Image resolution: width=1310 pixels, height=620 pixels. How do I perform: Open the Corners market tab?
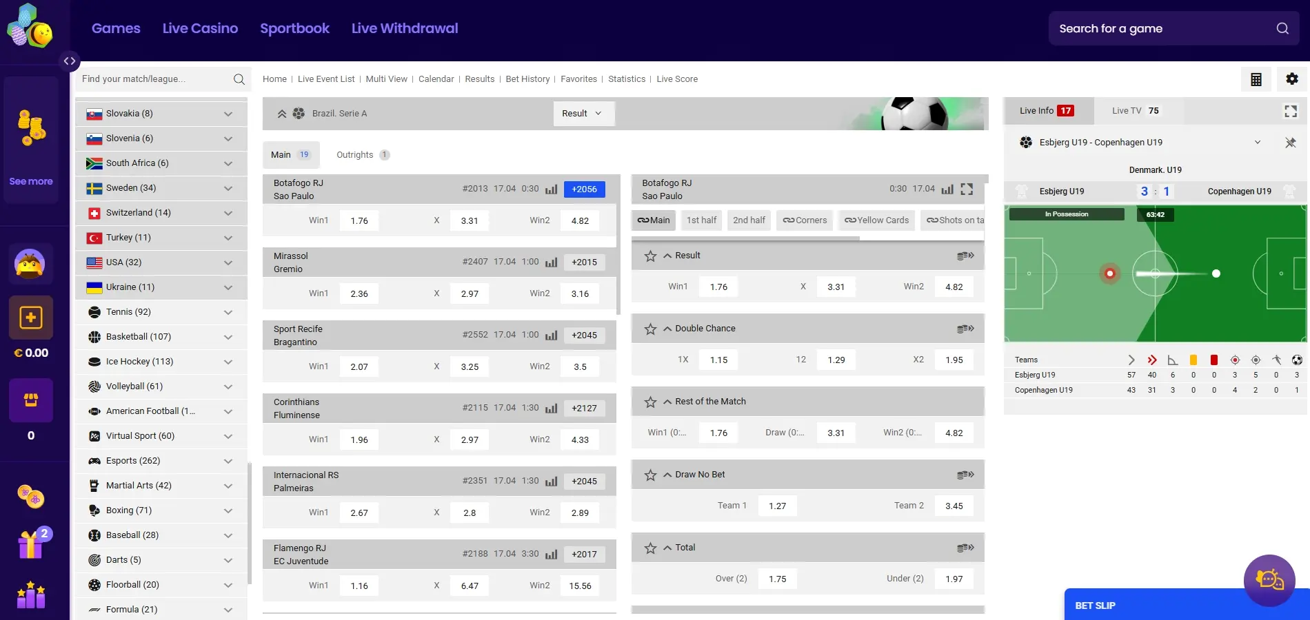(804, 220)
